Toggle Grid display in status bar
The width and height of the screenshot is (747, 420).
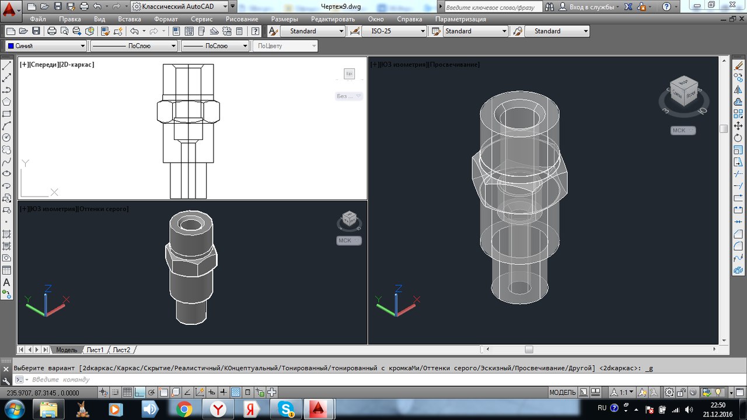tap(127, 393)
